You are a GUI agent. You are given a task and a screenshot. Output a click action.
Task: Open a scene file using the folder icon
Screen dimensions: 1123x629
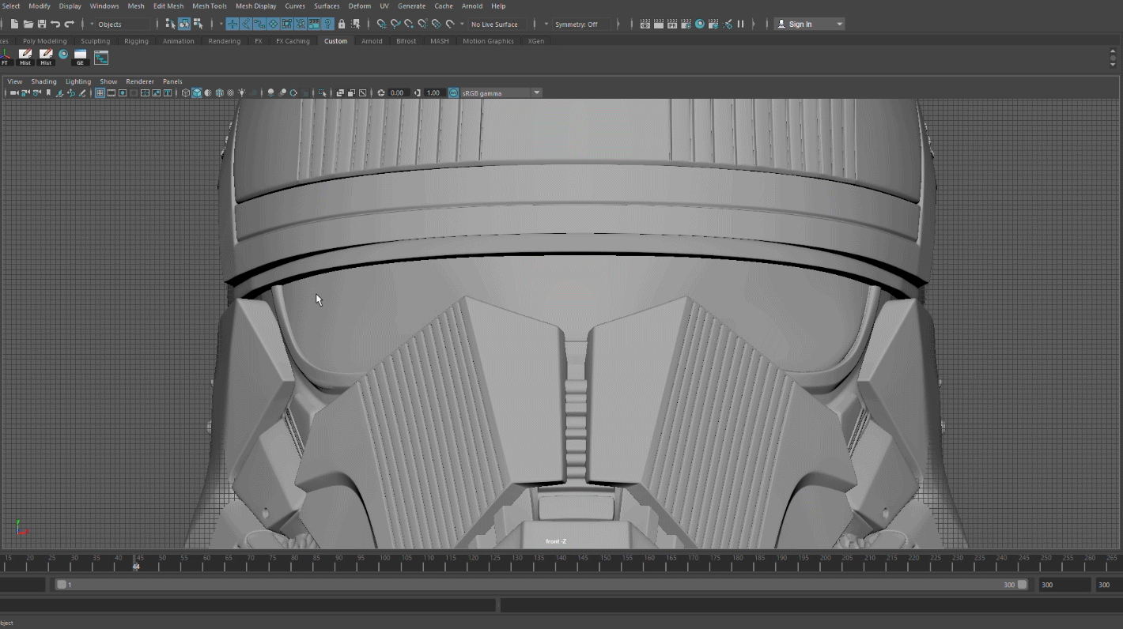tap(28, 24)
